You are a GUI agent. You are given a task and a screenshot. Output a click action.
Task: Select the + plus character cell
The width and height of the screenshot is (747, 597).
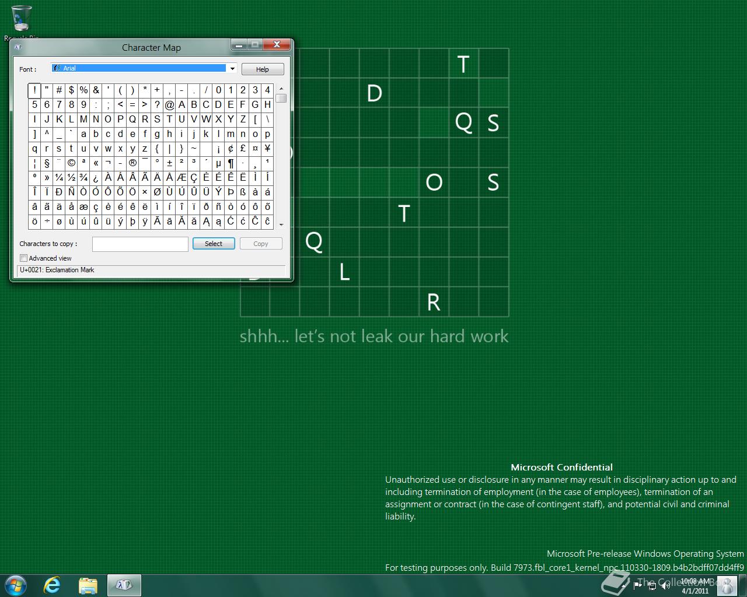157,90
